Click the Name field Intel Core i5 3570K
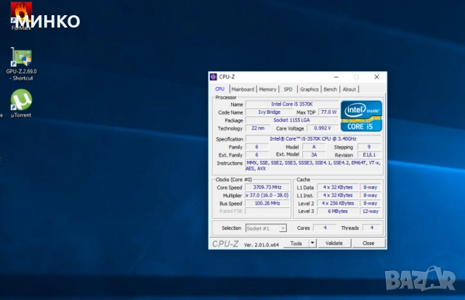 pyautogui.click(x=292, y=104)
